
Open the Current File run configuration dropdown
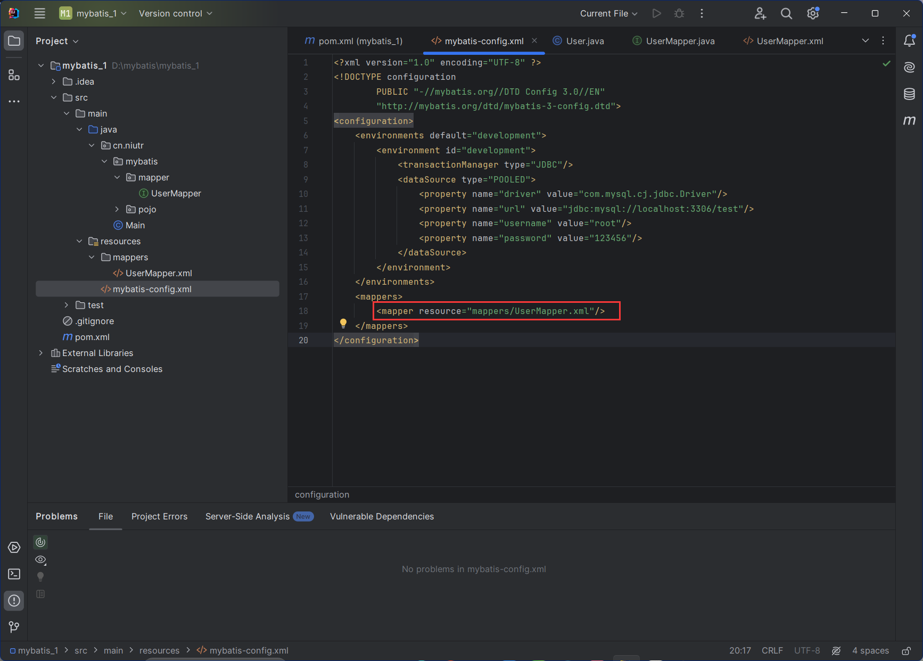coord(608,13)
